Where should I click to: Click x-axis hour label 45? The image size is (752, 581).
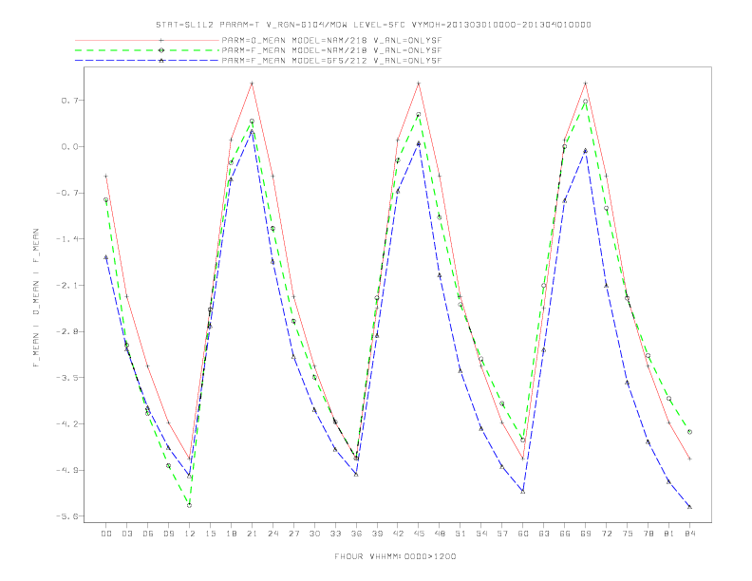click(x=419, y=534)
